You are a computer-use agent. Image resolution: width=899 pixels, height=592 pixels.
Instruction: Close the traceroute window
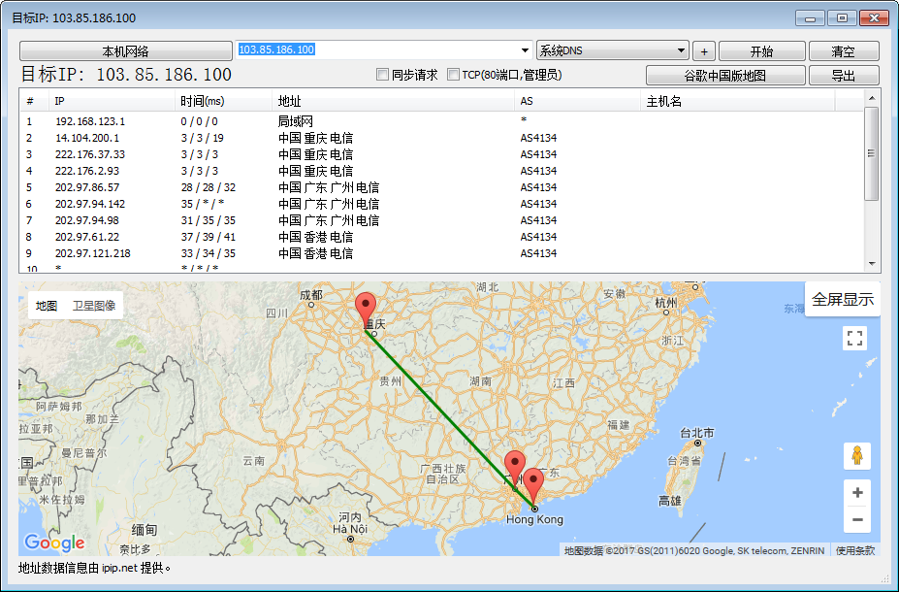tap(875, 18)
